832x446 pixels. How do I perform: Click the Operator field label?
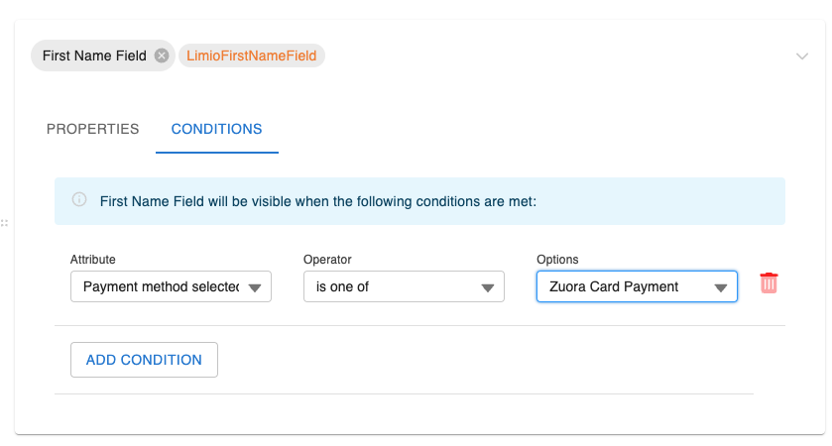pyautogui.click(x=326, y=260)
